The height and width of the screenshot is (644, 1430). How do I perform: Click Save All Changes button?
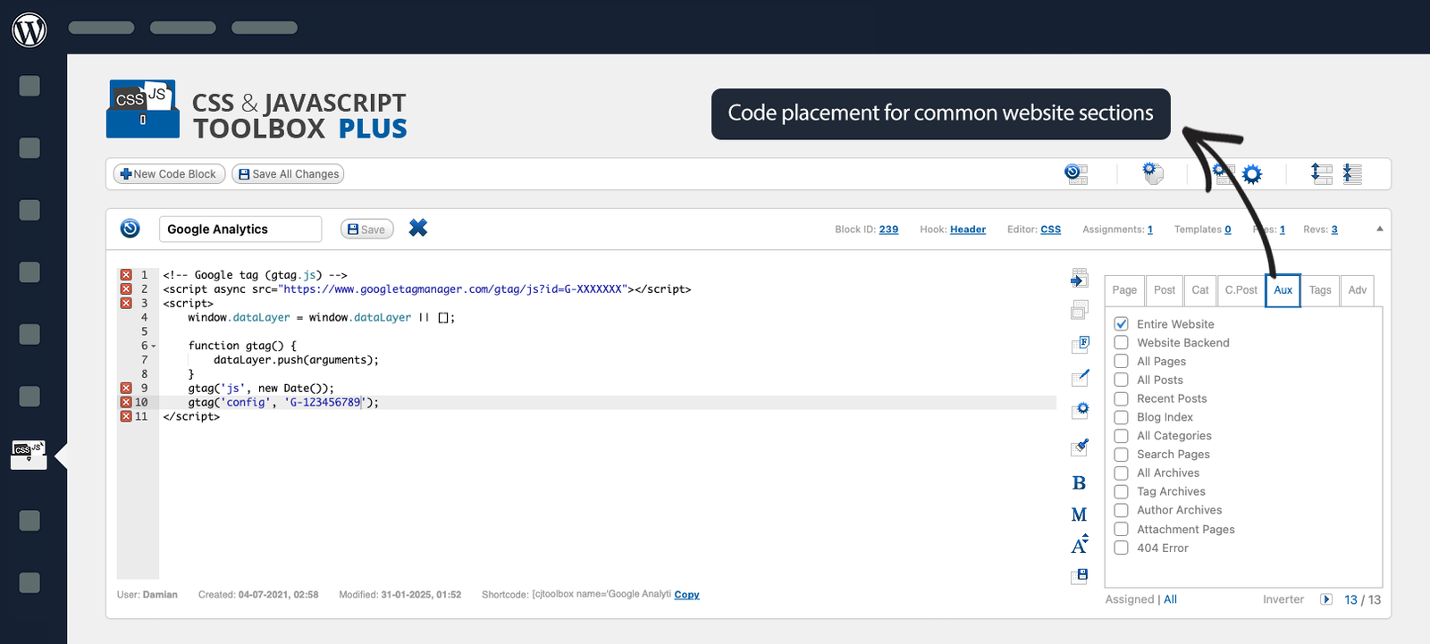(x=288, y=174)
